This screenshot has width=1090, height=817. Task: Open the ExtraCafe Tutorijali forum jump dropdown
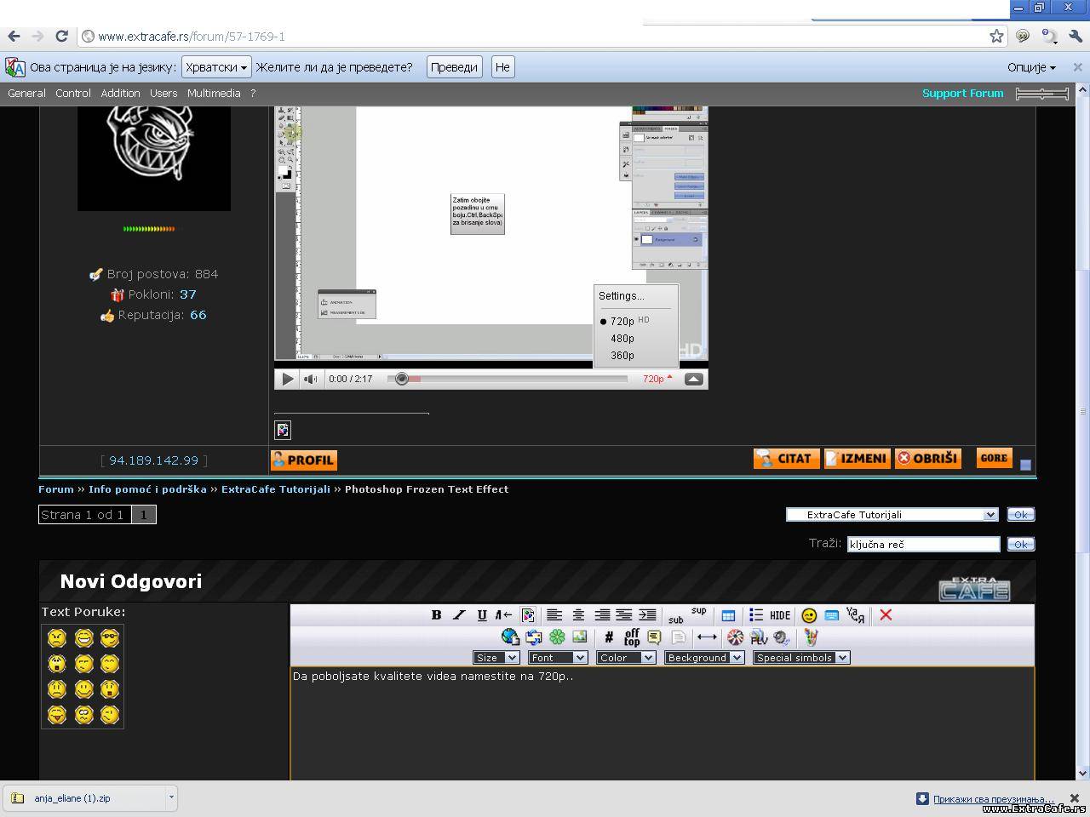(x=892, y=515)
